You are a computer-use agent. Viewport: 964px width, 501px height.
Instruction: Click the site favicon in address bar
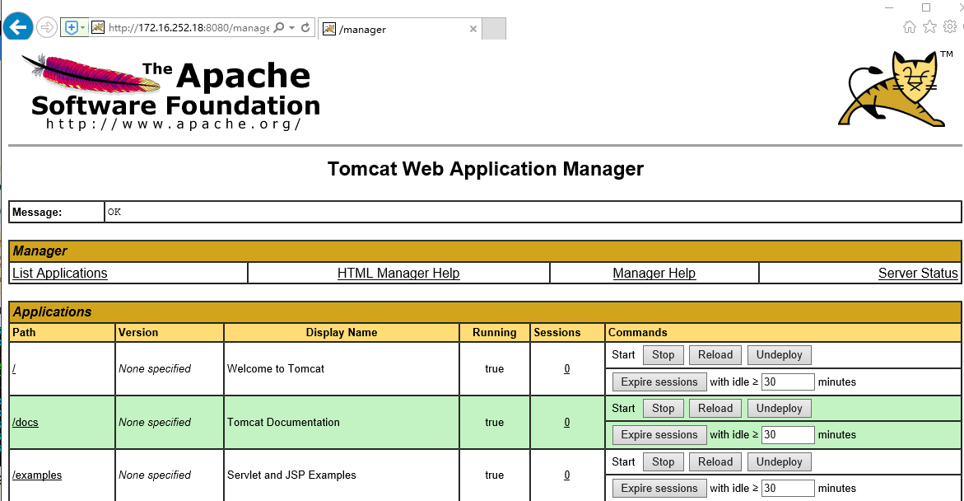tap(98, 28)
